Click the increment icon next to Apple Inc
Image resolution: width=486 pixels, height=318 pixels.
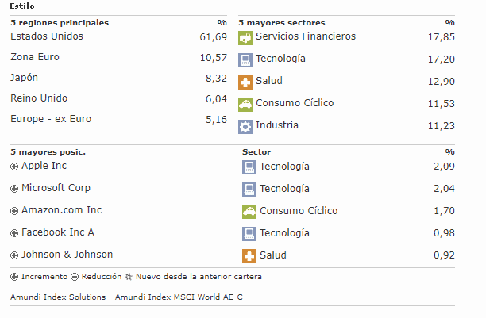(14, 167)
